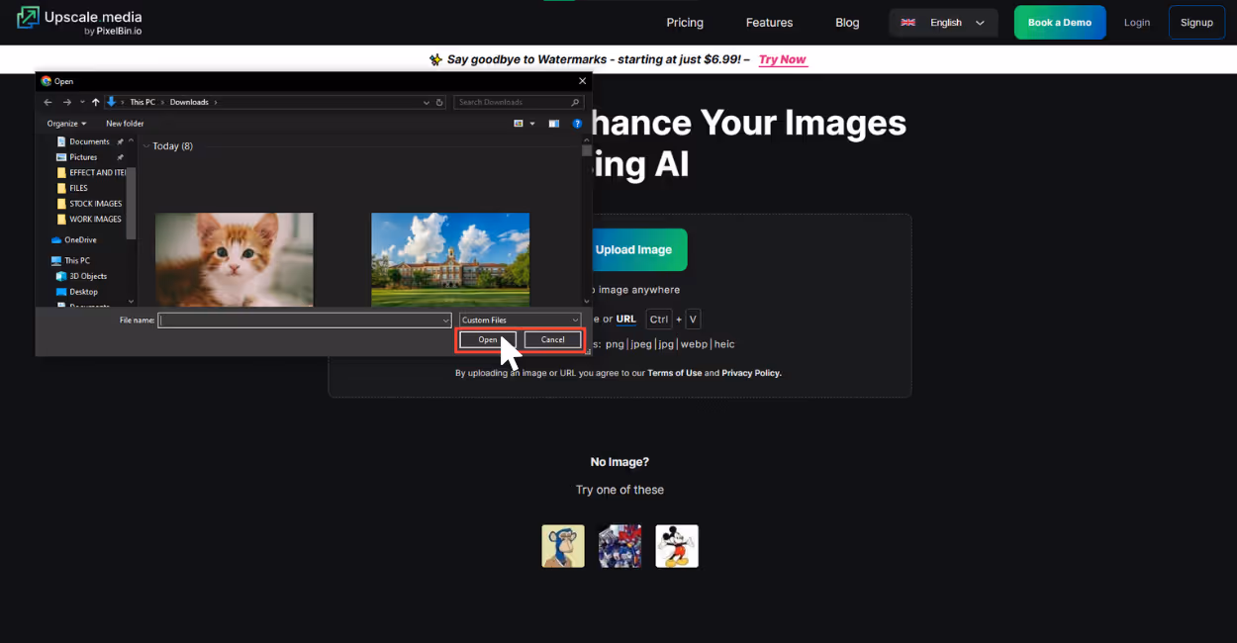Open the Organize menu
The image size is (1237, 643).
pyautogui.click(x=66, y=124)
